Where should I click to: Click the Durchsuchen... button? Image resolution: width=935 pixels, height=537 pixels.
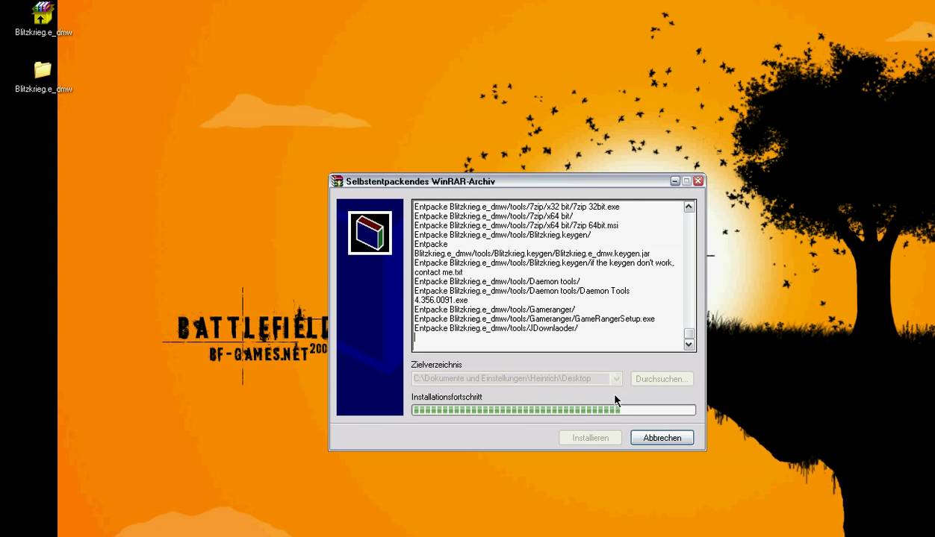662,379
